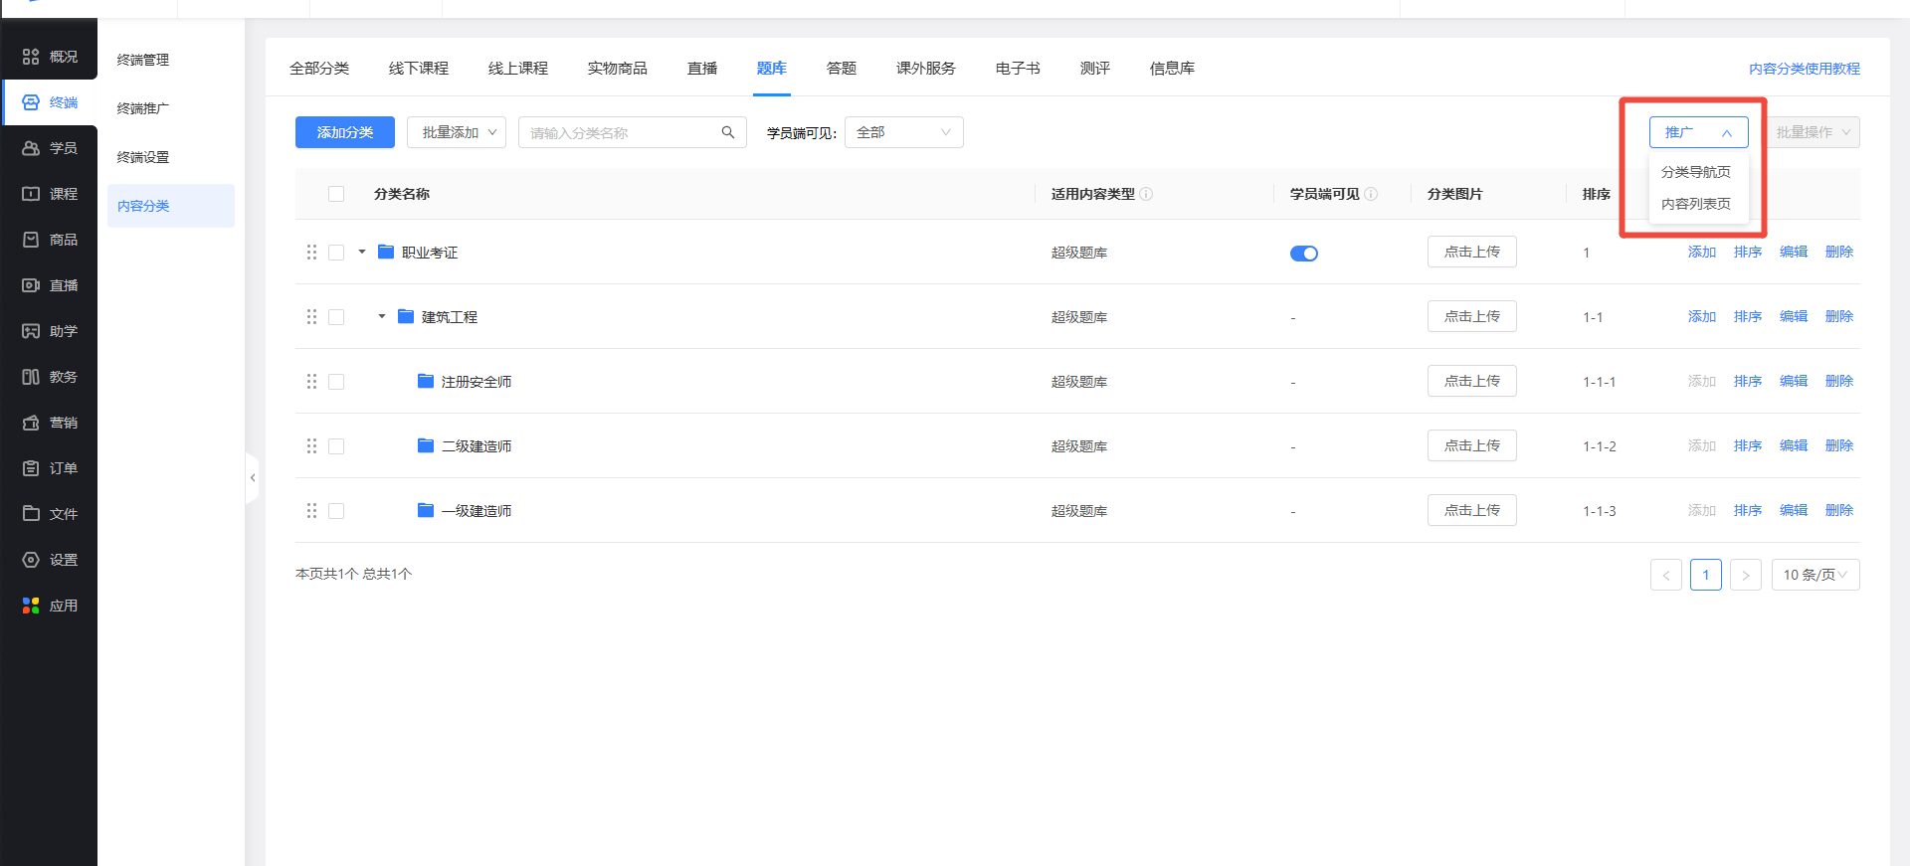Screen dimensions: 1910x866
Task: Click the 请输入分类名称 search field
Action: pos(617,132)
